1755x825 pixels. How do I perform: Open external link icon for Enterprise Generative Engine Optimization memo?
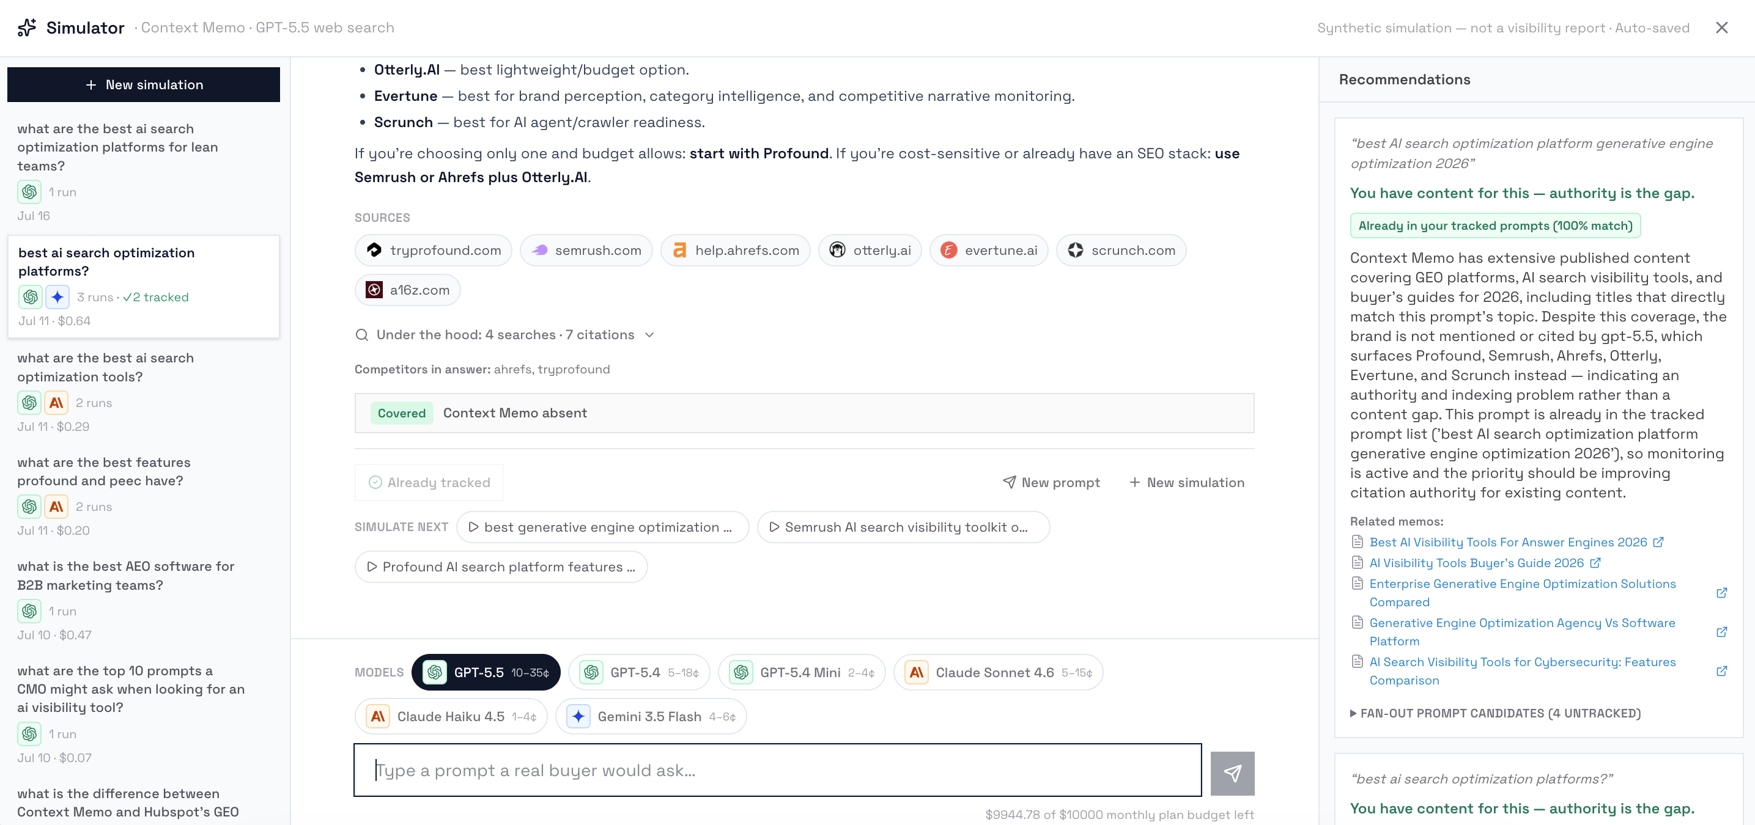point(1721,593)
